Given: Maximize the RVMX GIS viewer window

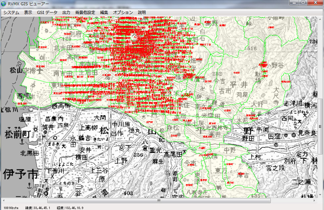Looking at the screenshot, I should click(x=303, y=3).
